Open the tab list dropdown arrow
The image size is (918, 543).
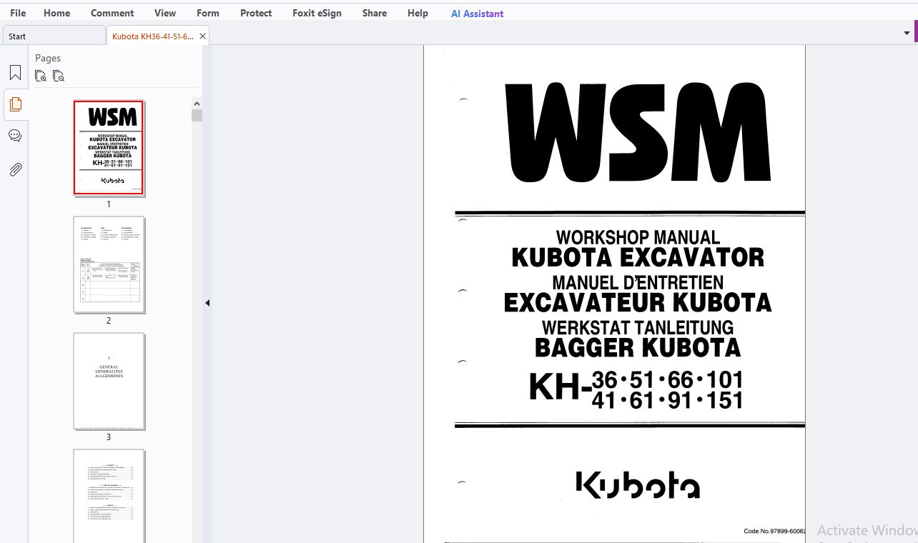click(907, 34)
